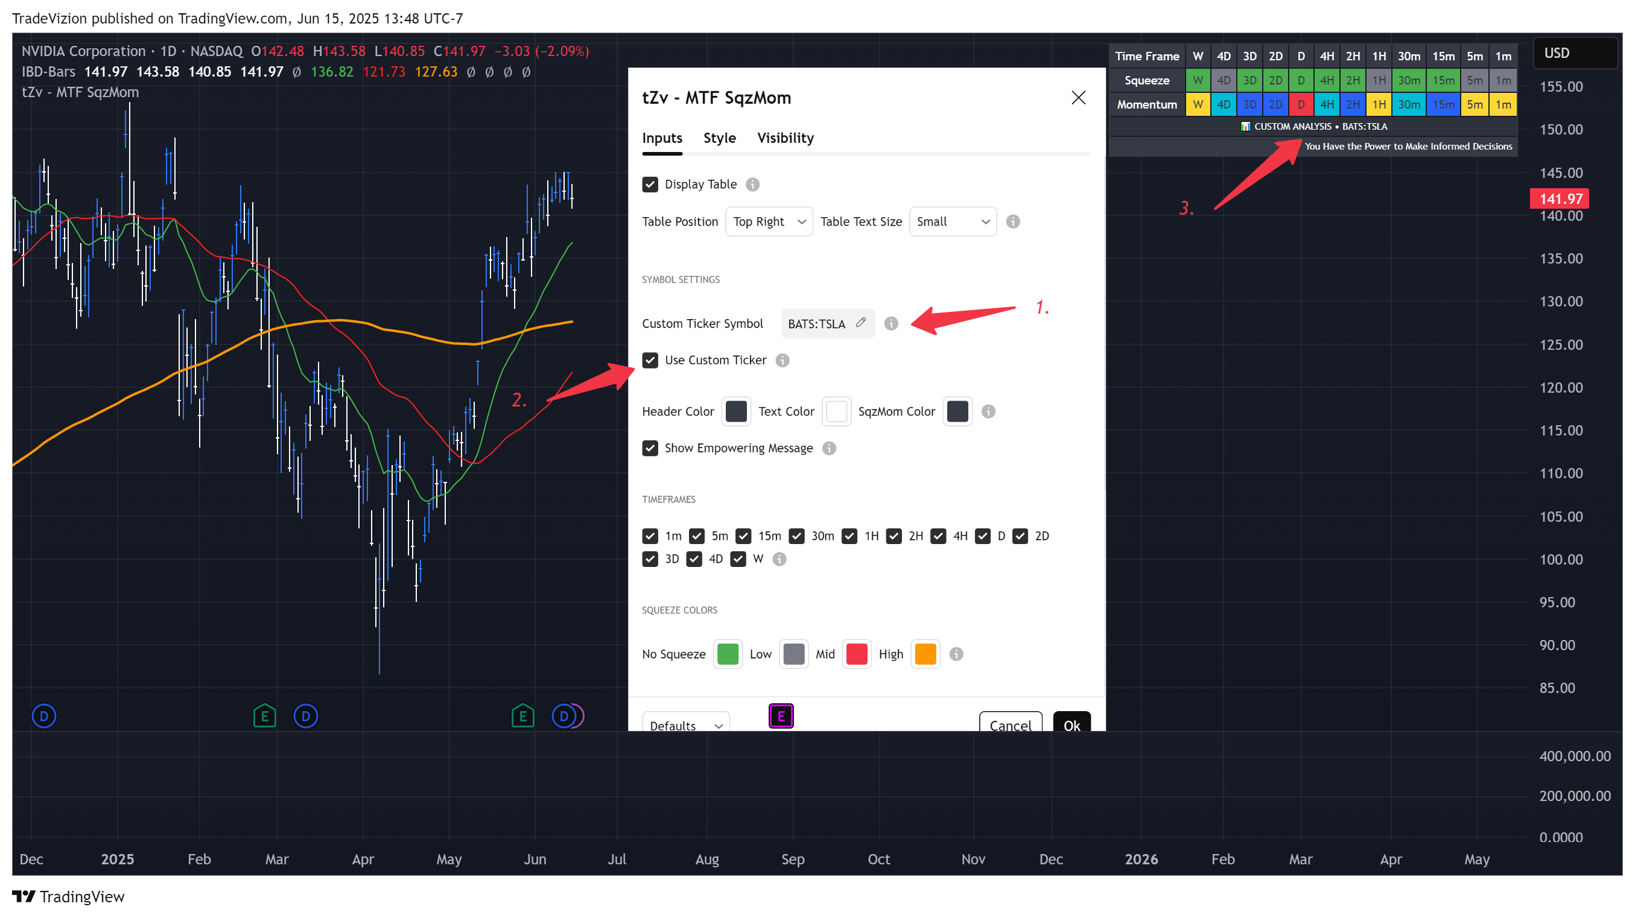Switch to the Visibility tab
This screenshot has height=918, width=1635.
pos(785,138)
